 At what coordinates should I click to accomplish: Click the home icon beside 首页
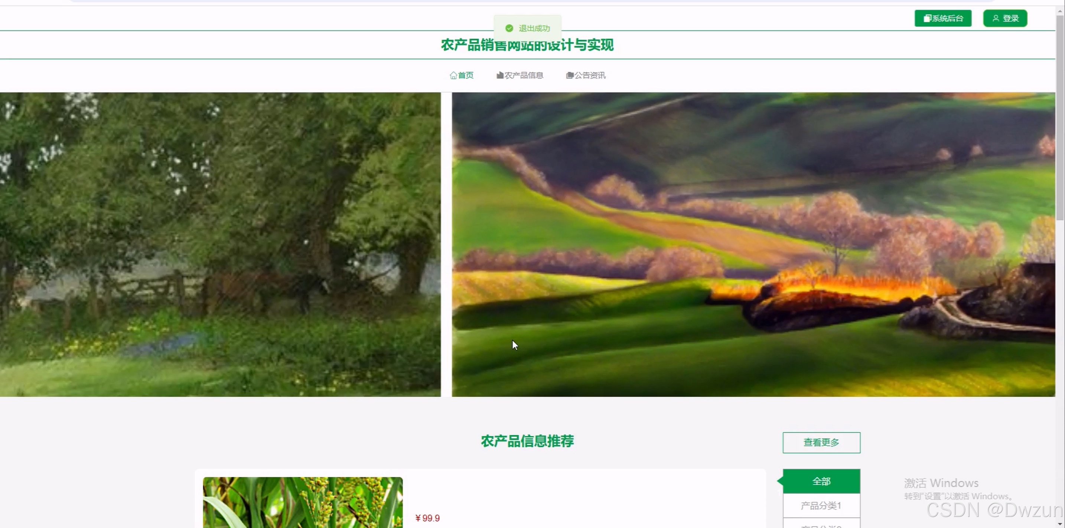(453, 75)
